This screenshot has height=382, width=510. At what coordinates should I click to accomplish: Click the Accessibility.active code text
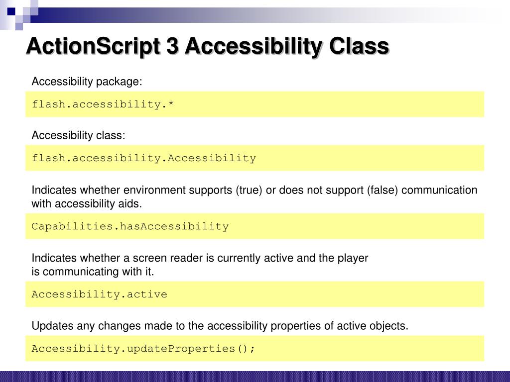pyautogui.click(x=99, y=294)
